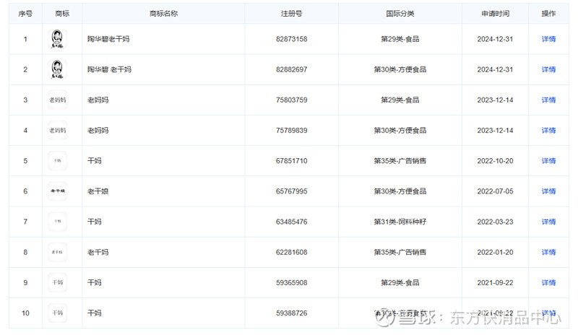View 详情 for registration 75803759
This screenshot has width=578, height=335.
pos(548,100)
